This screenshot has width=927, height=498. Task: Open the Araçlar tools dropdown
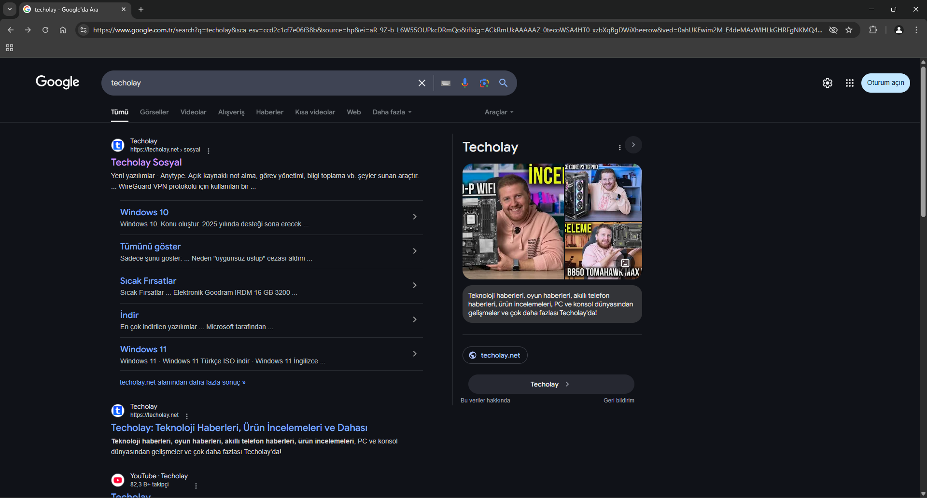pos(499,112)
